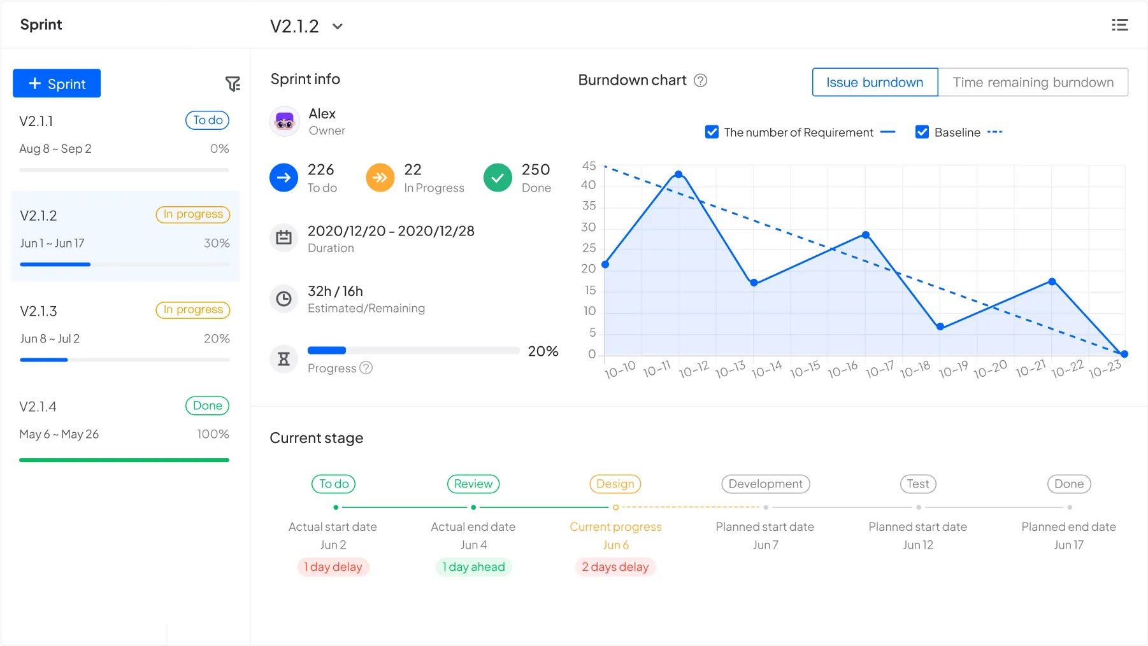Screen dimensions: 1148x646
Task: Click the filter icon in sprint sidebar
Action: click(x=233, y=84)
